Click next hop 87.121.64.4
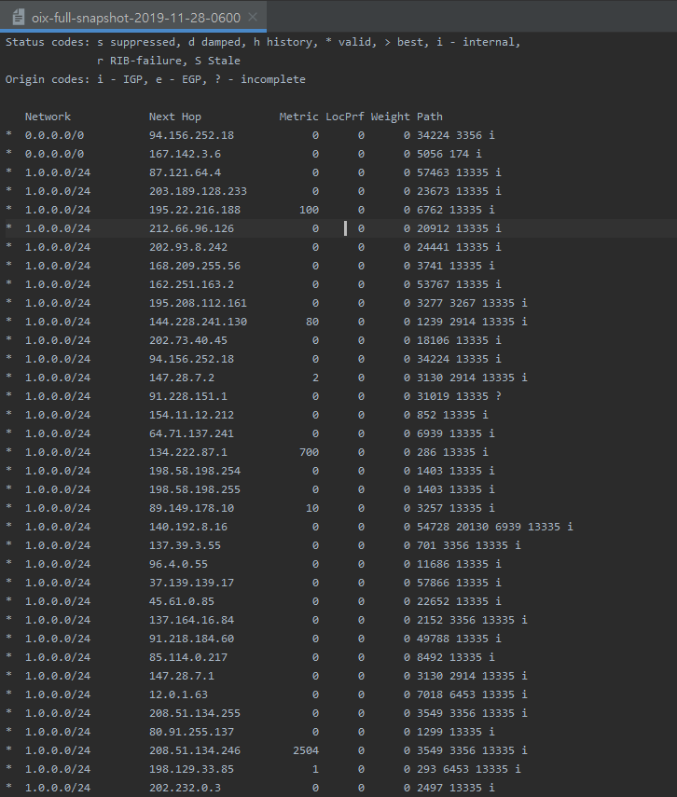 pyautogui.click(x=185, y=172)
